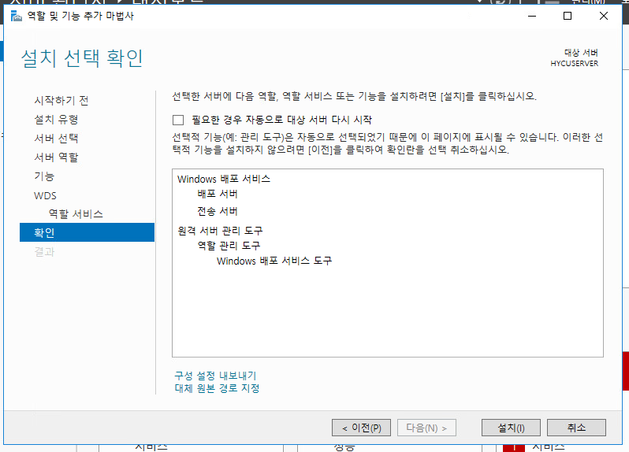Go back with the 이전(P) button
This screenshot has height=452, width=629.
pos(361,428)
